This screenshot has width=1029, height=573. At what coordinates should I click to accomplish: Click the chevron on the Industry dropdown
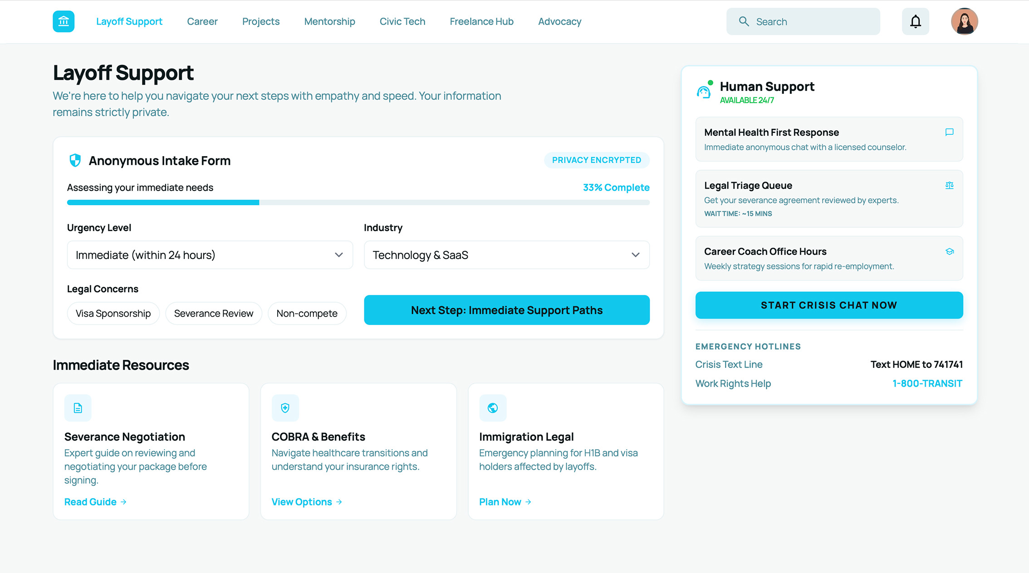click(x=635, y=255)
